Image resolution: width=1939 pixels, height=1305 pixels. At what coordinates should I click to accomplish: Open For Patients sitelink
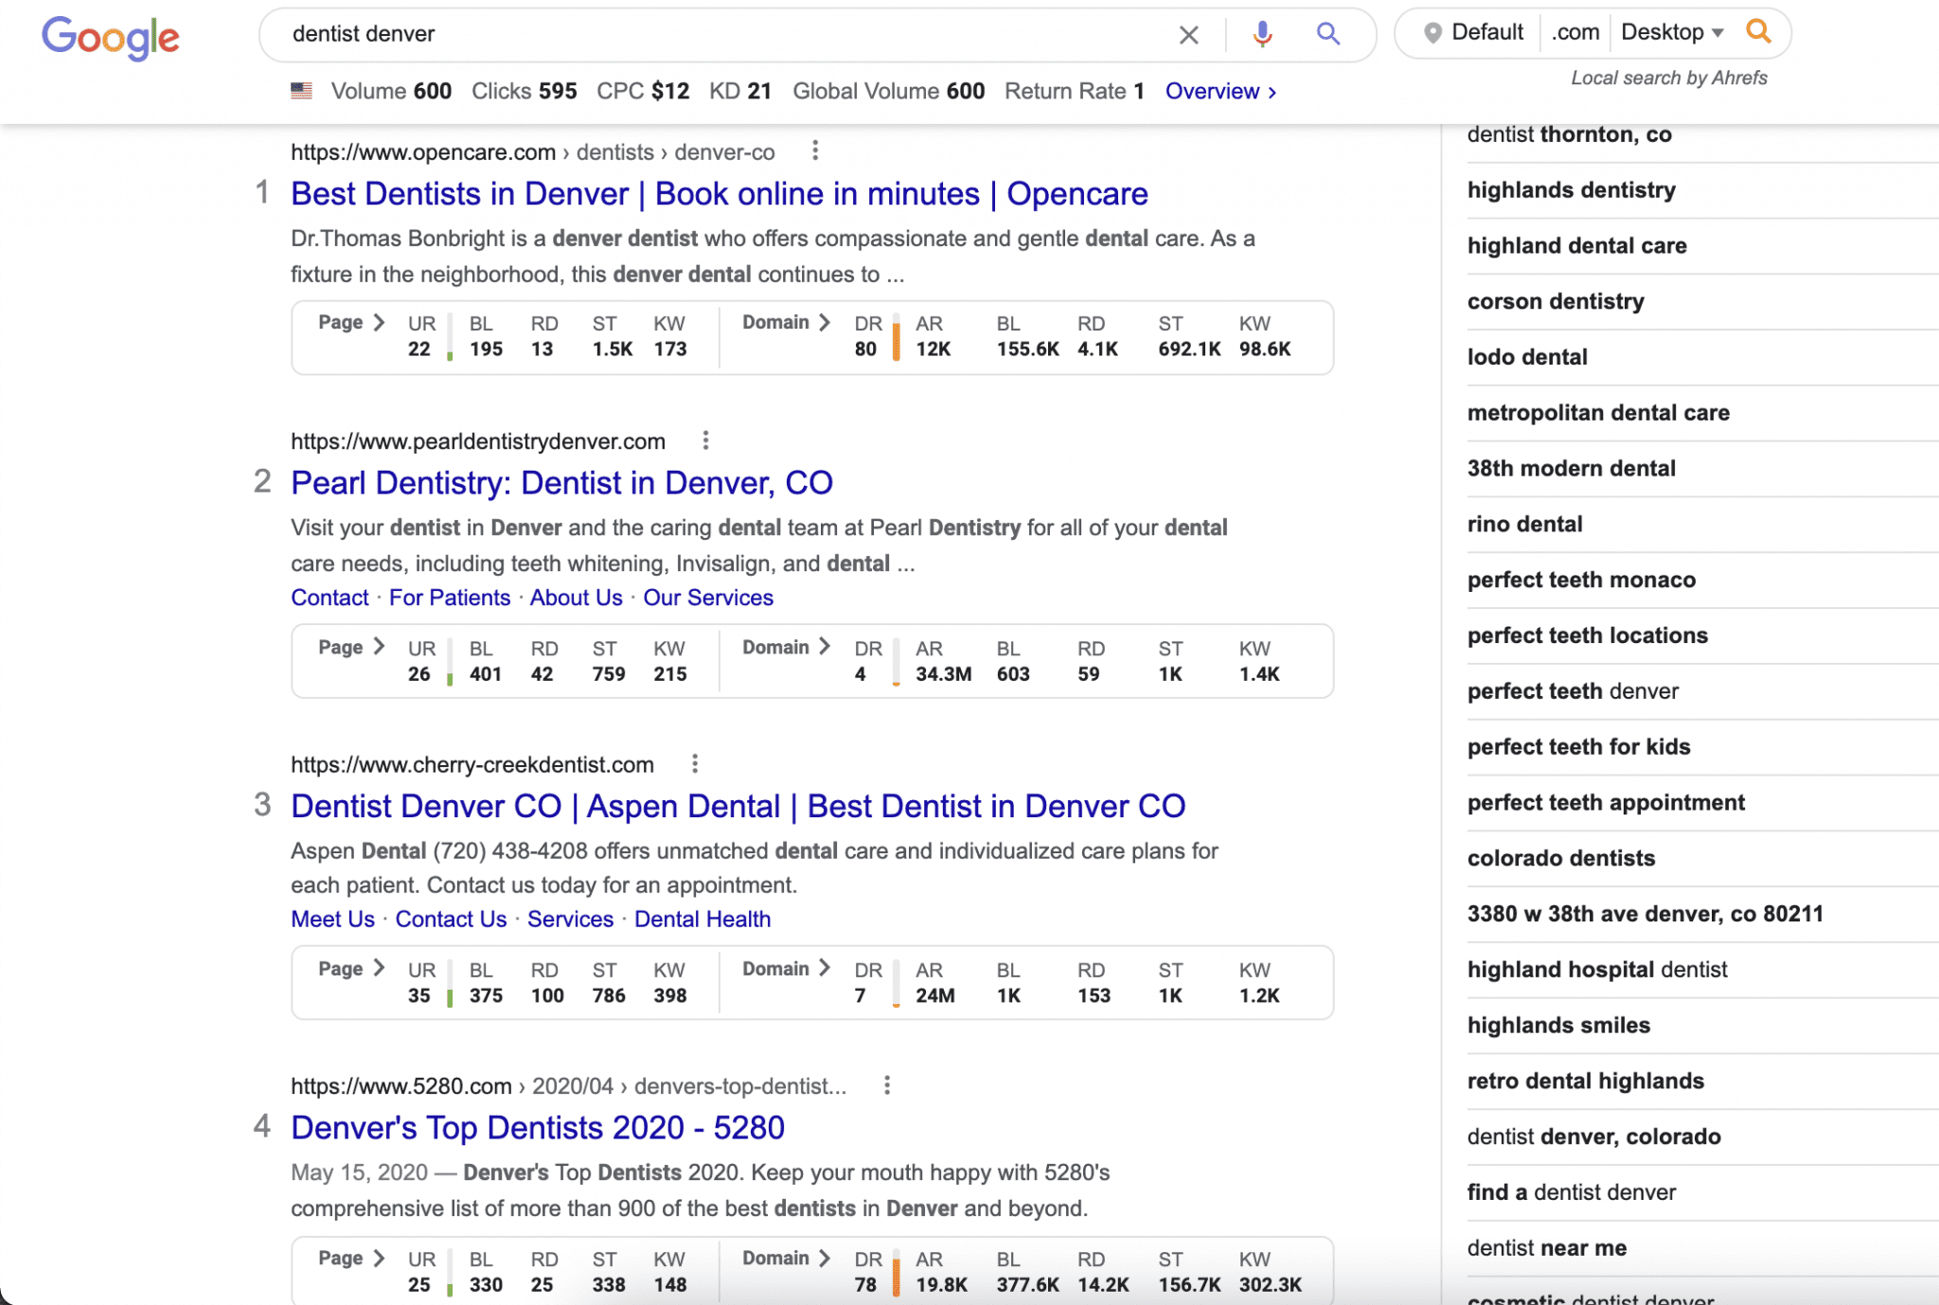(450, 598)
